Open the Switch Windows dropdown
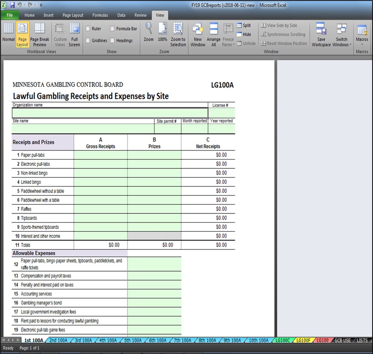The image size is (373, 354). click(342, 42)
